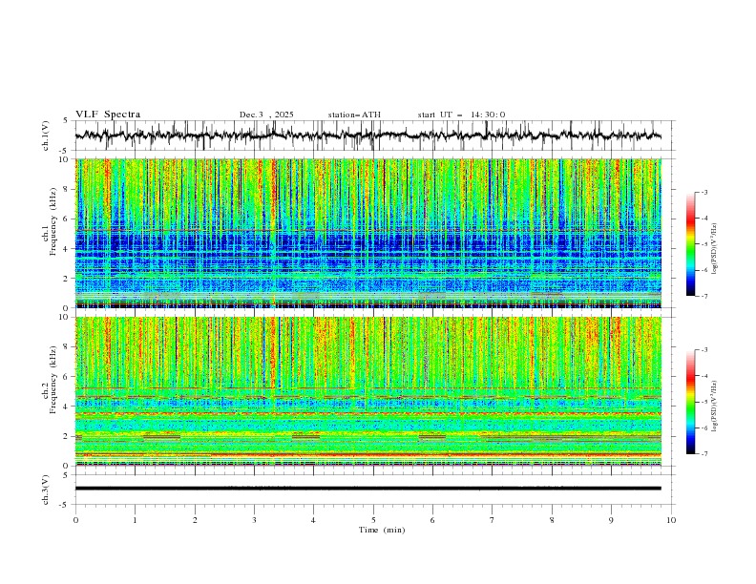Click the 0-minute tick label on time axis
756x584 pixels.
coord(75,519)
